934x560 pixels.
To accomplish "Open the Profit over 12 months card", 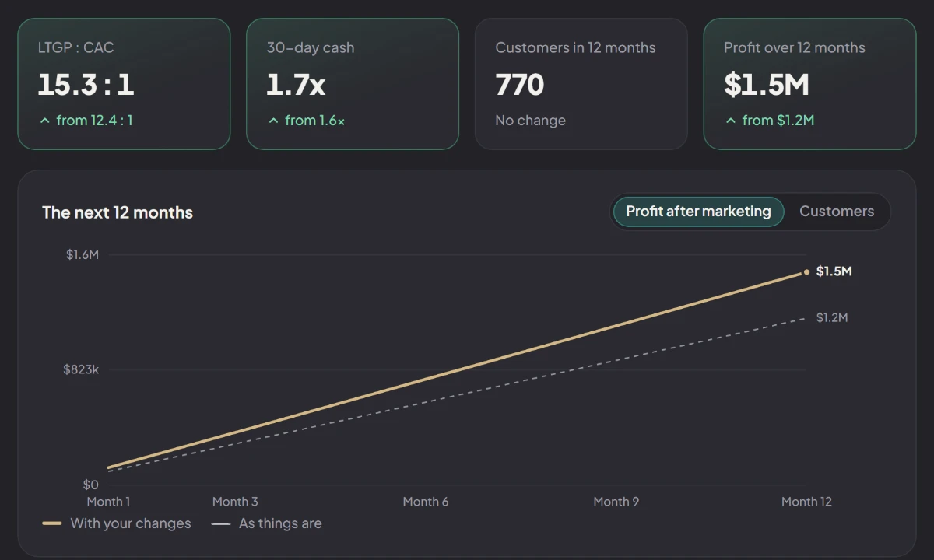I will pos(810,84).
